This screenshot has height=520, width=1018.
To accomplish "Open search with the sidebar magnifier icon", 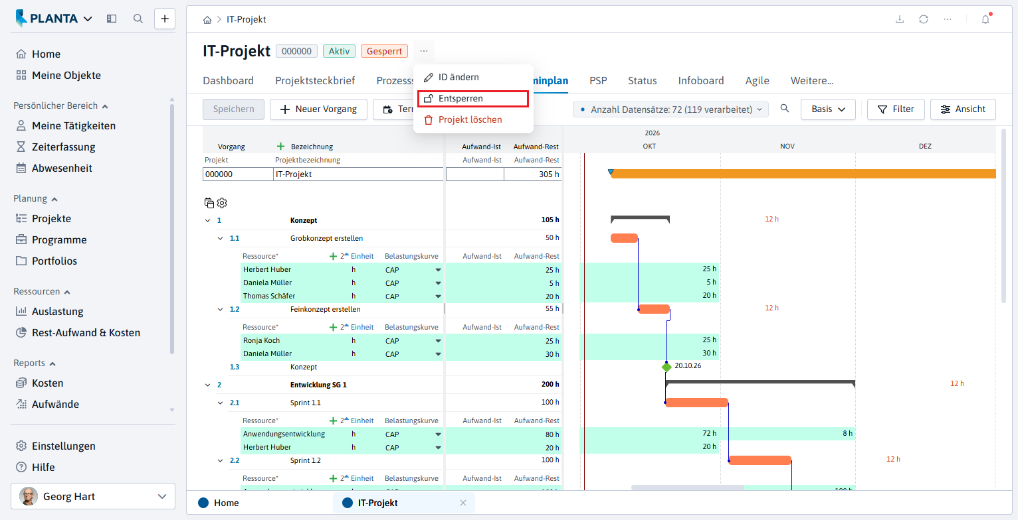I will pyautogui.click(x=138, y=19).
